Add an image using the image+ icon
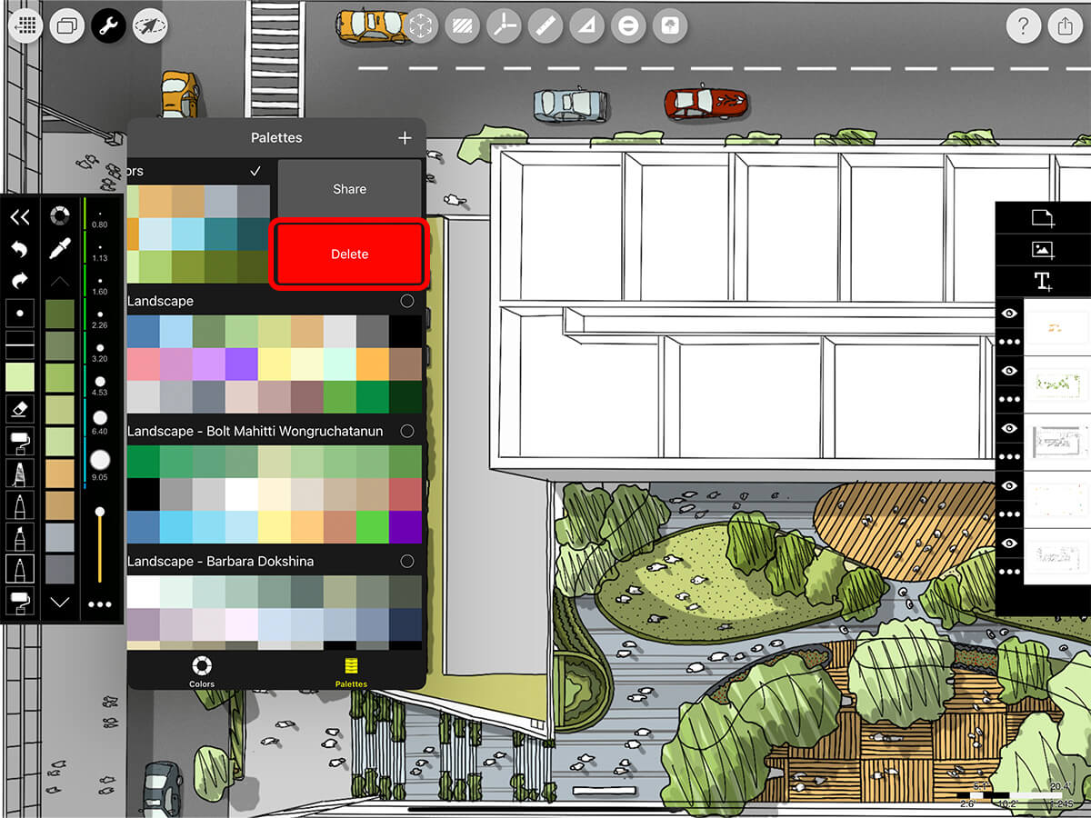 click(x=1043, y=250)
